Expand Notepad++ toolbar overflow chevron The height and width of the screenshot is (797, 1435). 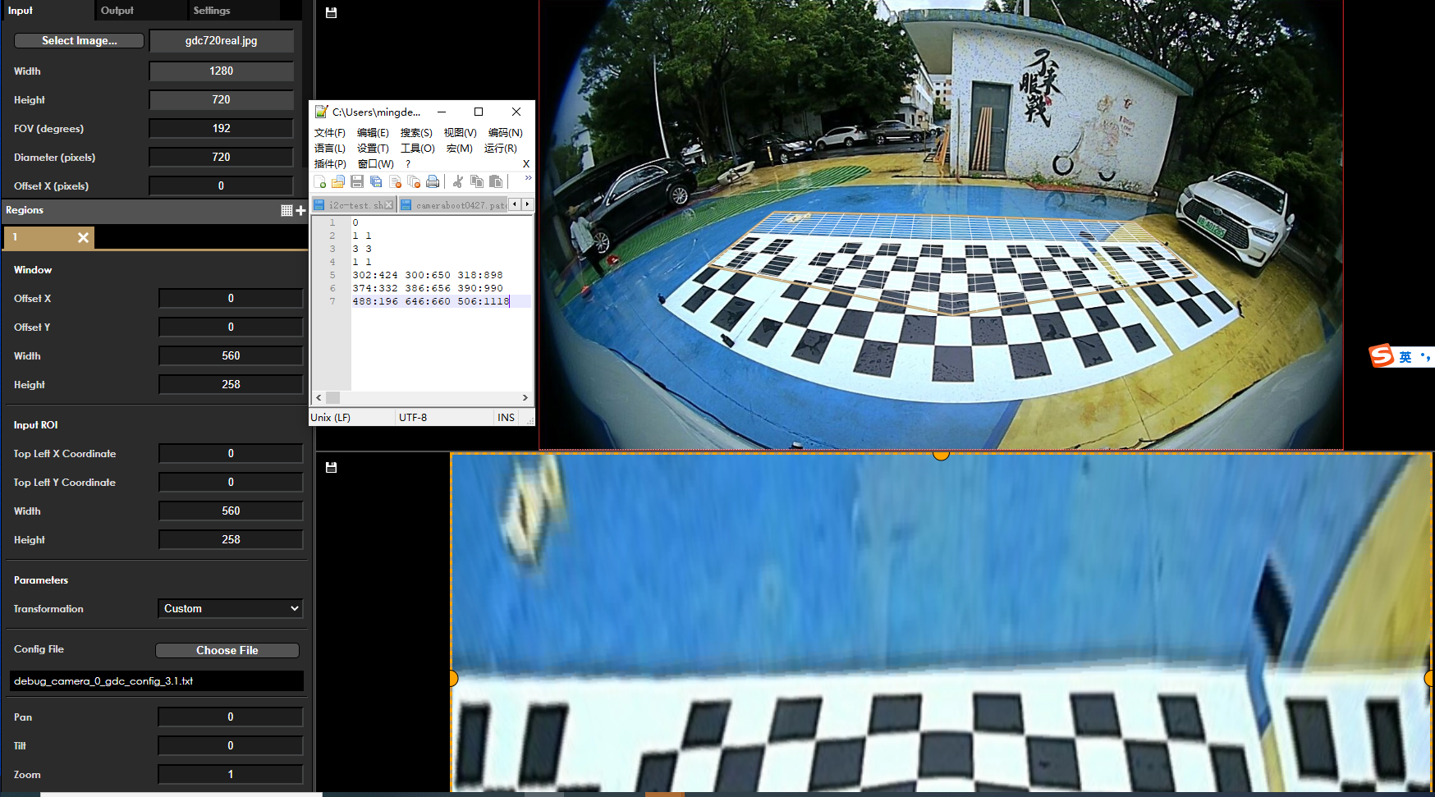click(x=528, y=178)
